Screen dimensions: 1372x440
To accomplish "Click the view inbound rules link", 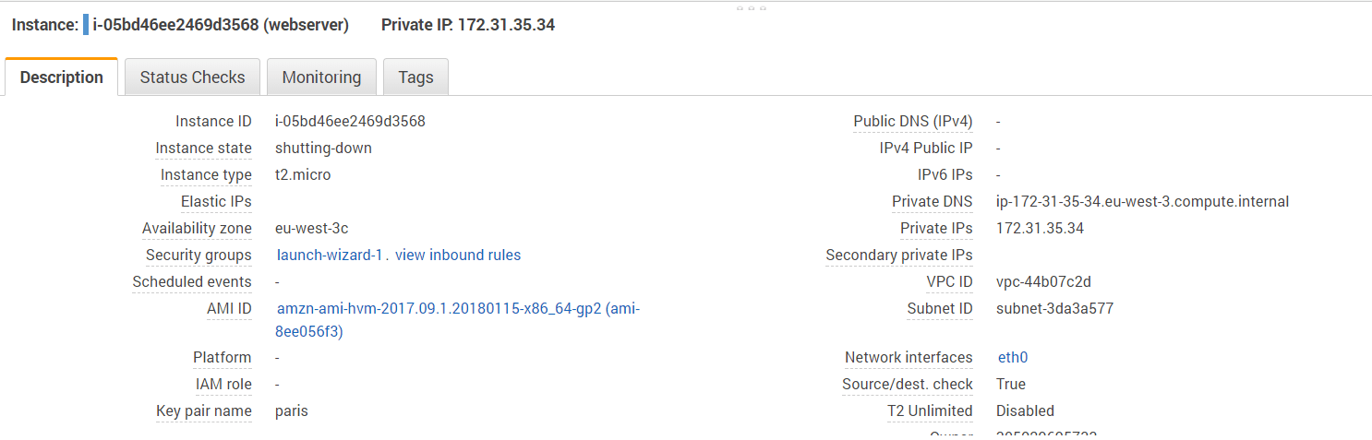I will click(458, 256).
